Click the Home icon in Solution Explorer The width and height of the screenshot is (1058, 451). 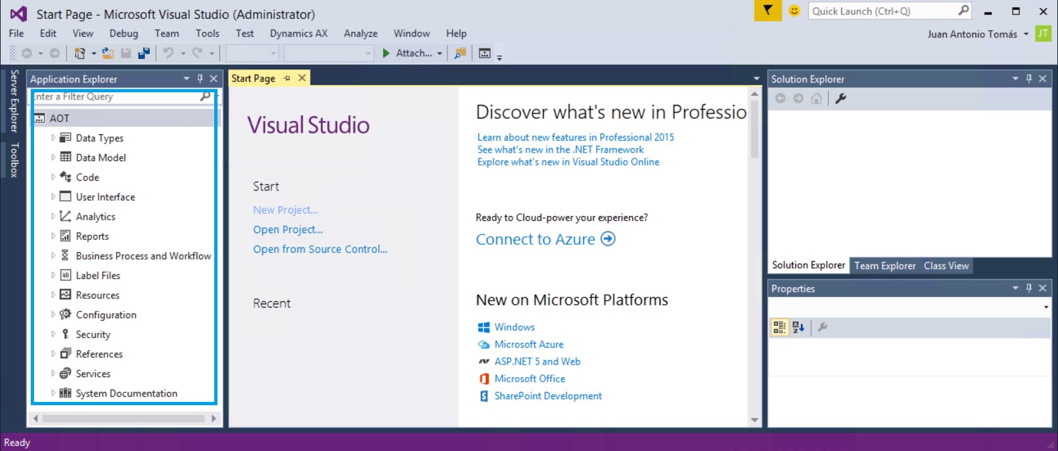(x=816, y=98)
